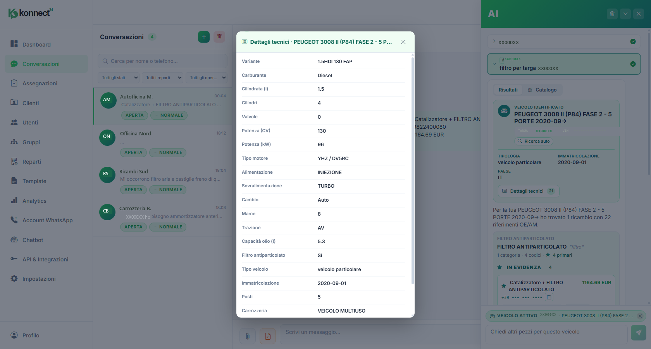The height and width of the screenshot is (349, 651).
Task: Click the '1164.69 EUR' price in AI panel
Action: [597, 283]
